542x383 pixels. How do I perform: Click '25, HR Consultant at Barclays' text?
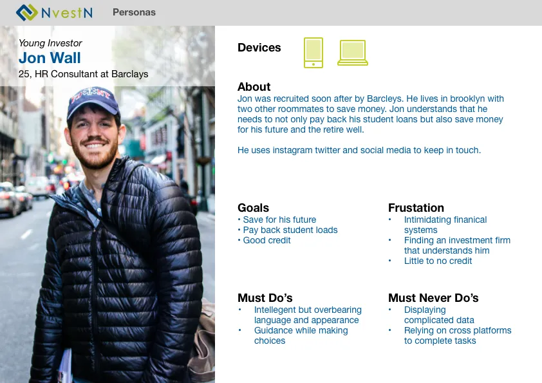(x=83, y=74)
